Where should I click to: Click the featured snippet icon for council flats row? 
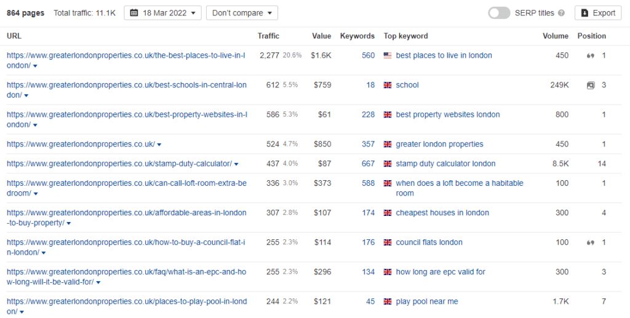[590, 242]
